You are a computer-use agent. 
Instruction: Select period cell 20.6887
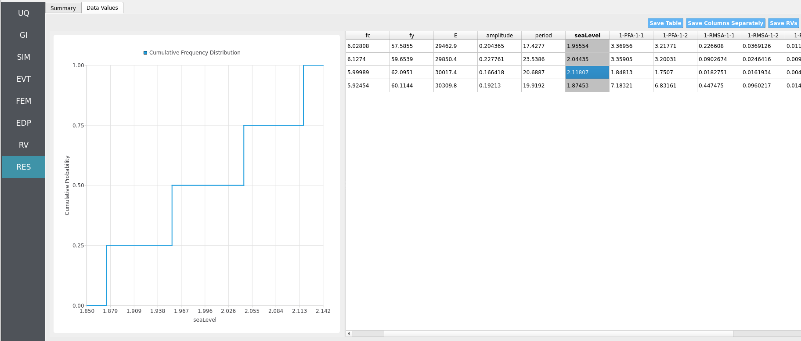tap(543, 73)
